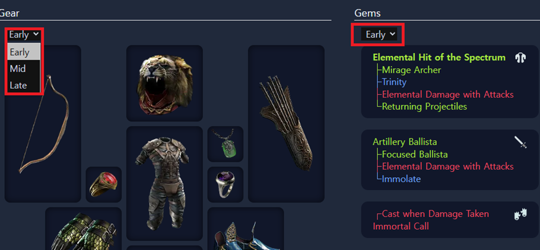The height and width of the screenshot is (250, 540).
Task: Click the leather body armour icon
Action: click(164, 184)
